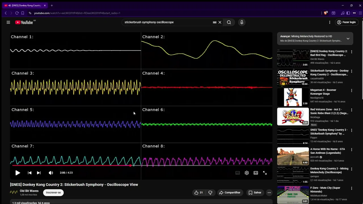Open NickSega channel link

315,117
